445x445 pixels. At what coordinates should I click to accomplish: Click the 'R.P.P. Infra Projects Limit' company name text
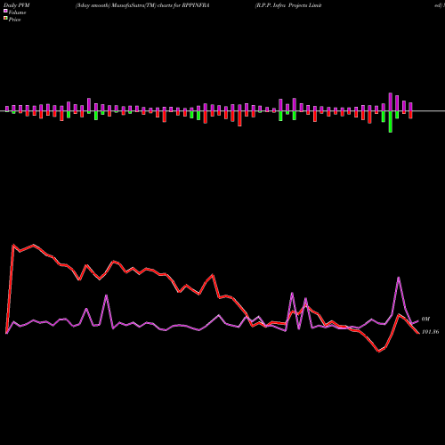[x=288, y=5]
